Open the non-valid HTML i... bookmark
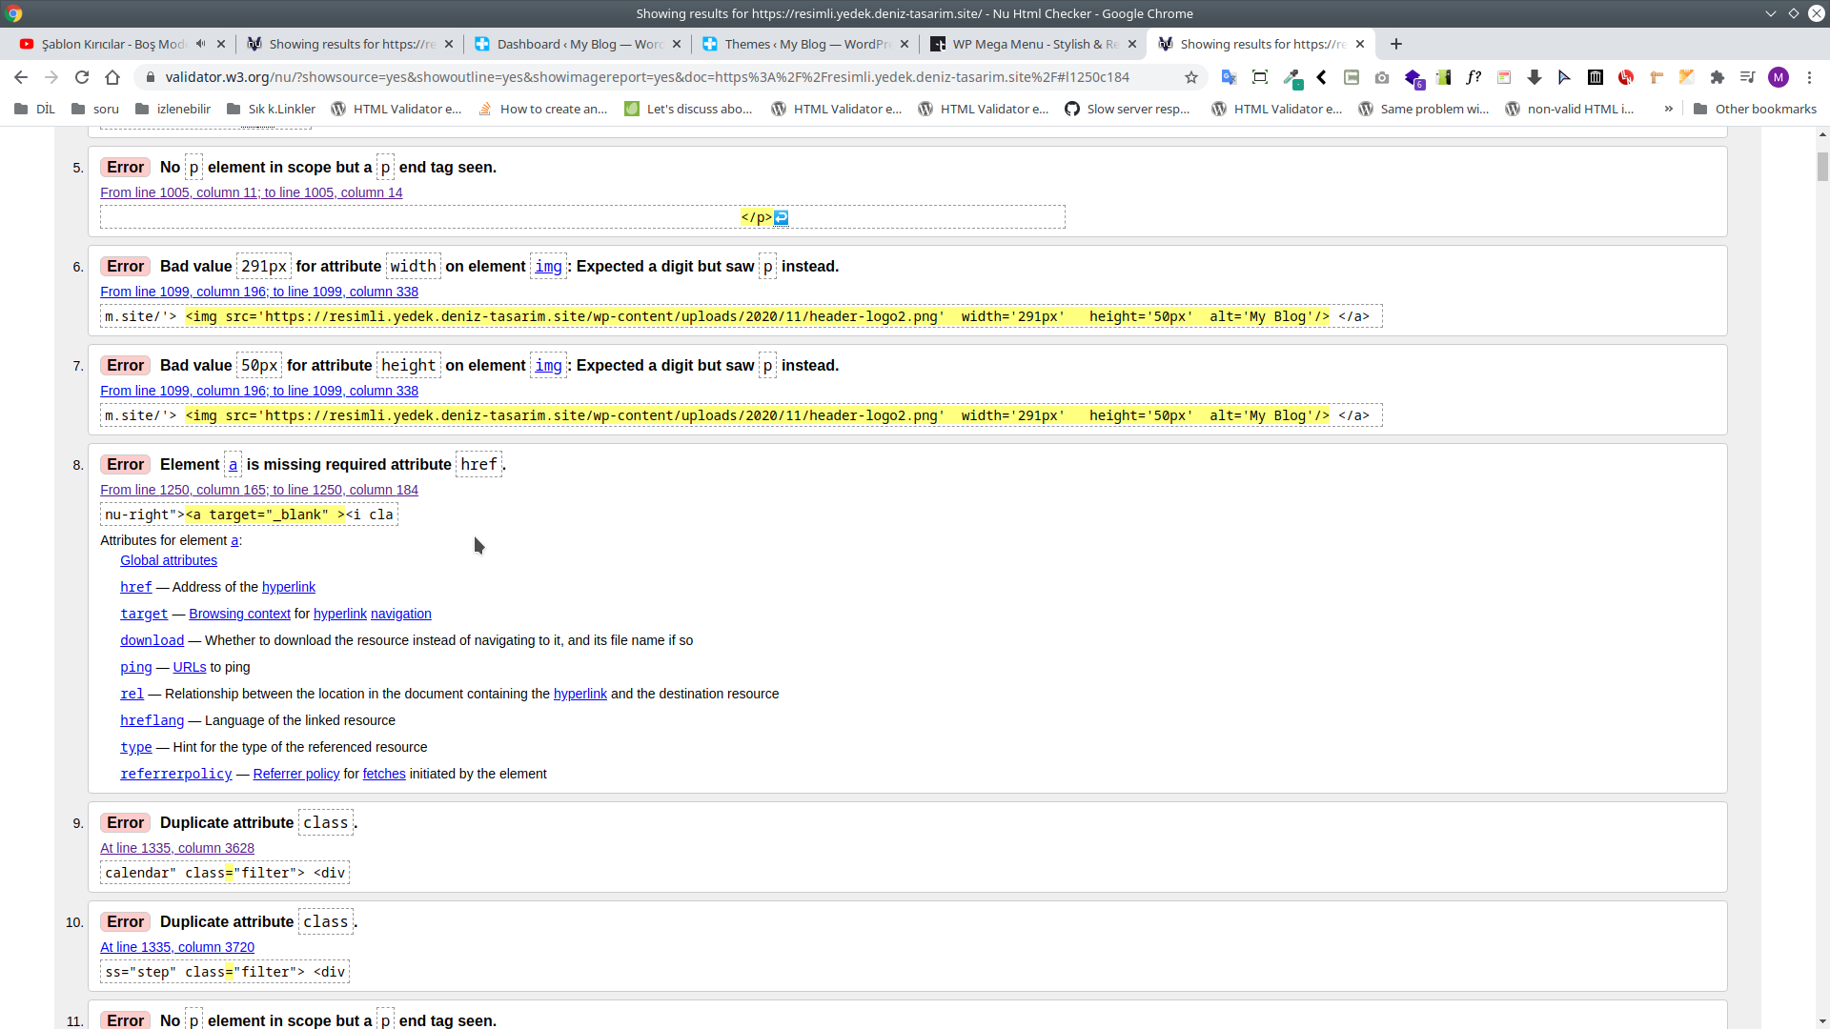 click(x=1570, y=109)
